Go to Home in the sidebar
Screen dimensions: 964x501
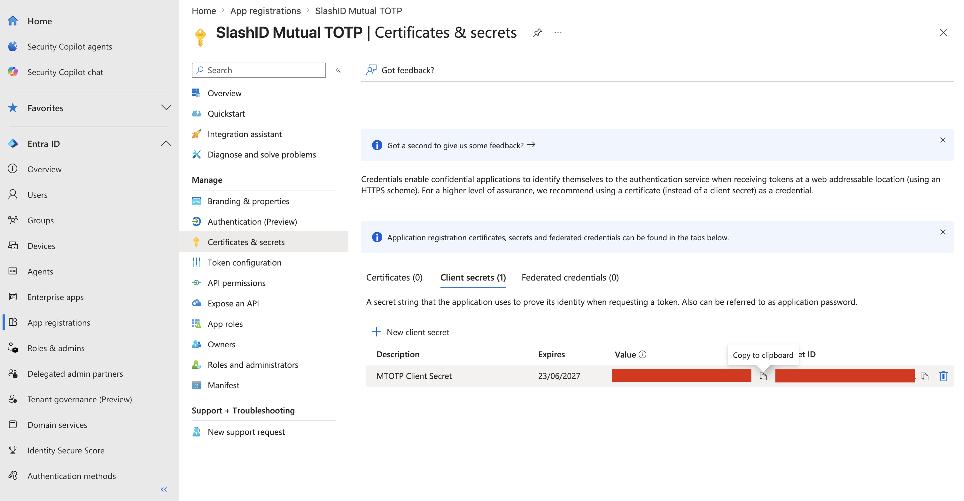tap(39, 21)
